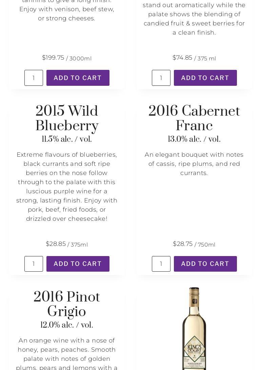261x370 pixels.
Task: Click the Cabernet Franc cassis description text
Action: coord(194,164)
